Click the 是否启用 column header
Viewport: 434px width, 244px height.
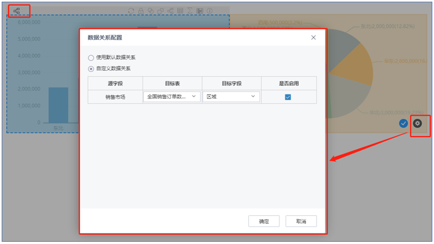click(x=289, y=84)
